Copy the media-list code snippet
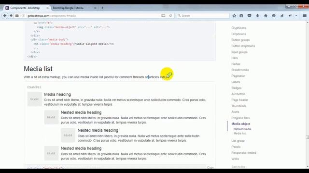Screen dimensions: 309x173 (x=211, y=167)
